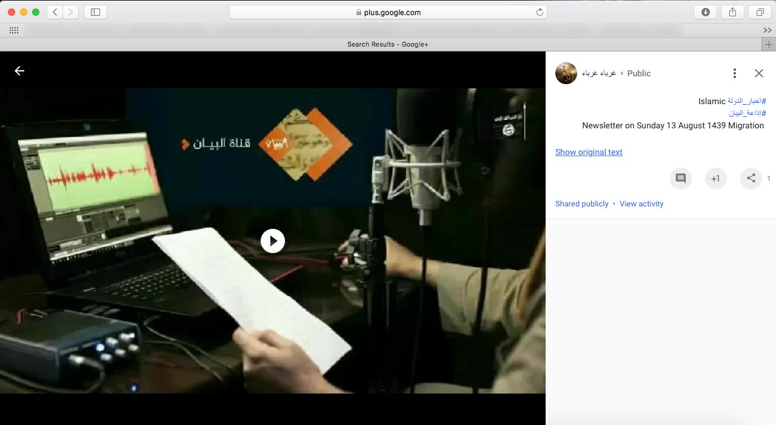Click the back arrow above the video
This screenshot has width=776, height=425.
(19, 71)
